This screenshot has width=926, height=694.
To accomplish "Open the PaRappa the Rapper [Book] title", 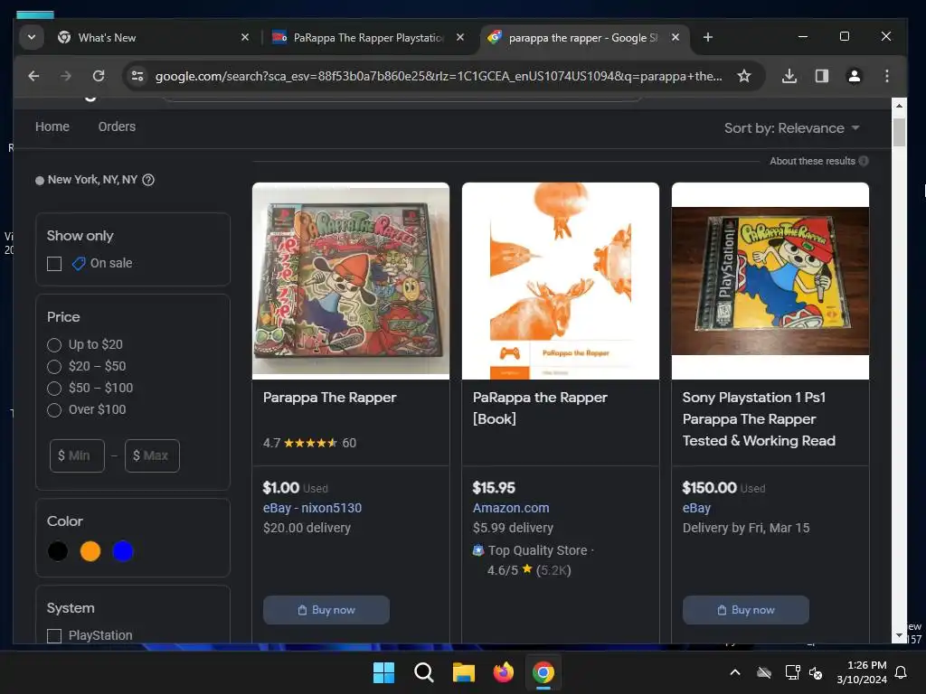I will (540, 408).
